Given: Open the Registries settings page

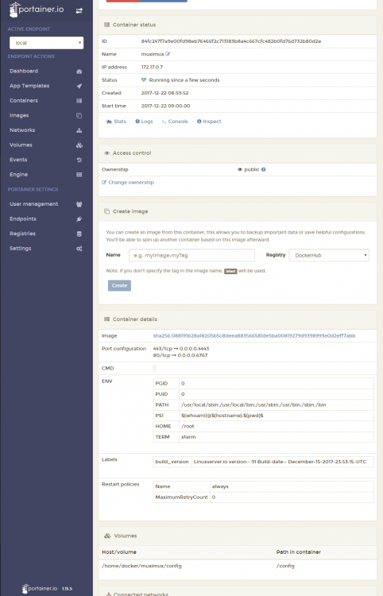Looking at the screenshot, I should click(22, 234).
